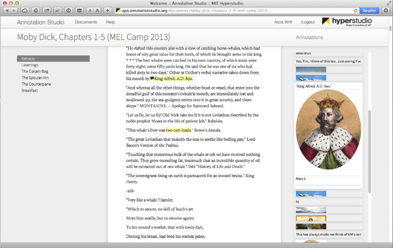This screenshot has height=248, width=393.
Task: Click the fullscreen arrows in title bar
Action: [388, 3]
